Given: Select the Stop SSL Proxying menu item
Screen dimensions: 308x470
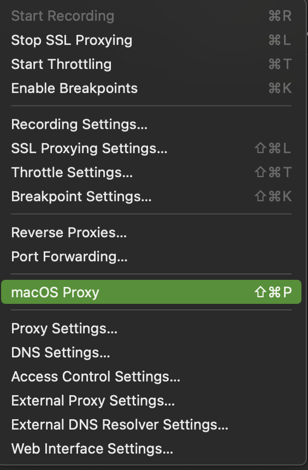Looking at the screenshot, I should [x=151, y=40].
